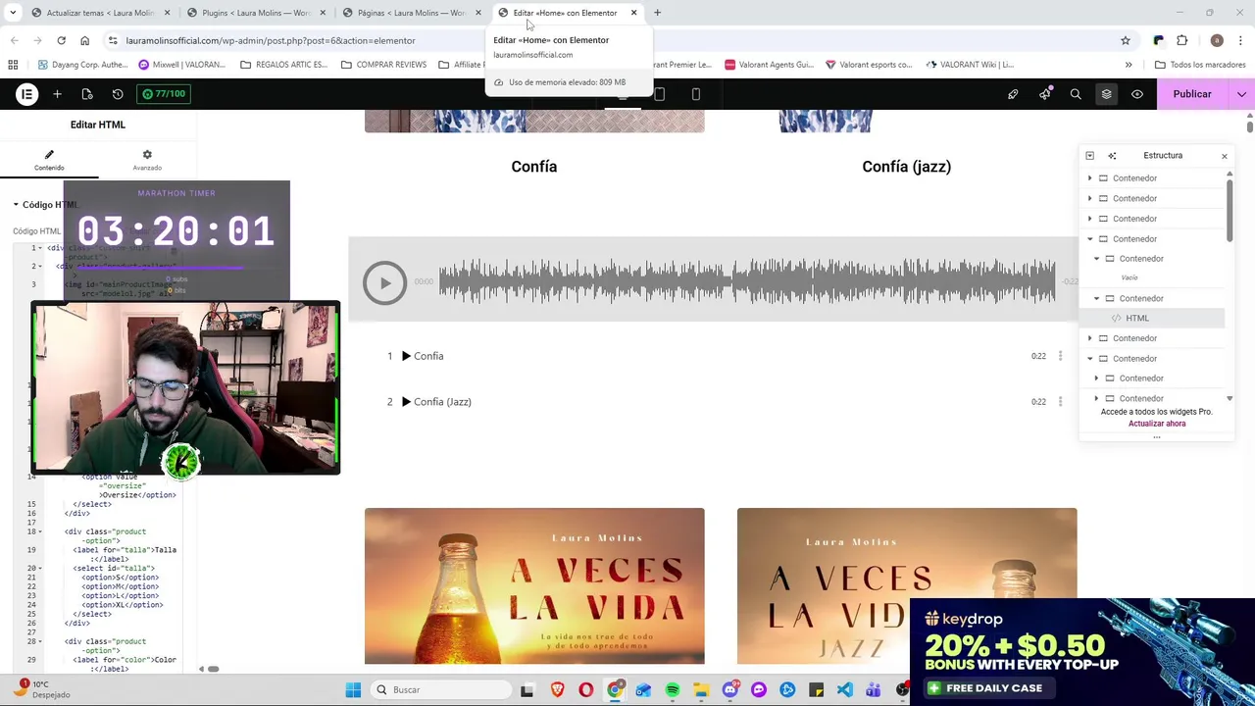Open Brave browser from taskbar

coord(557,690)
